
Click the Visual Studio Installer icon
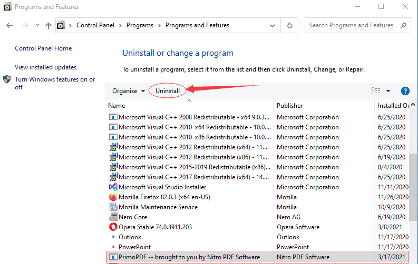pyautogui.click(x=113, y=187)
